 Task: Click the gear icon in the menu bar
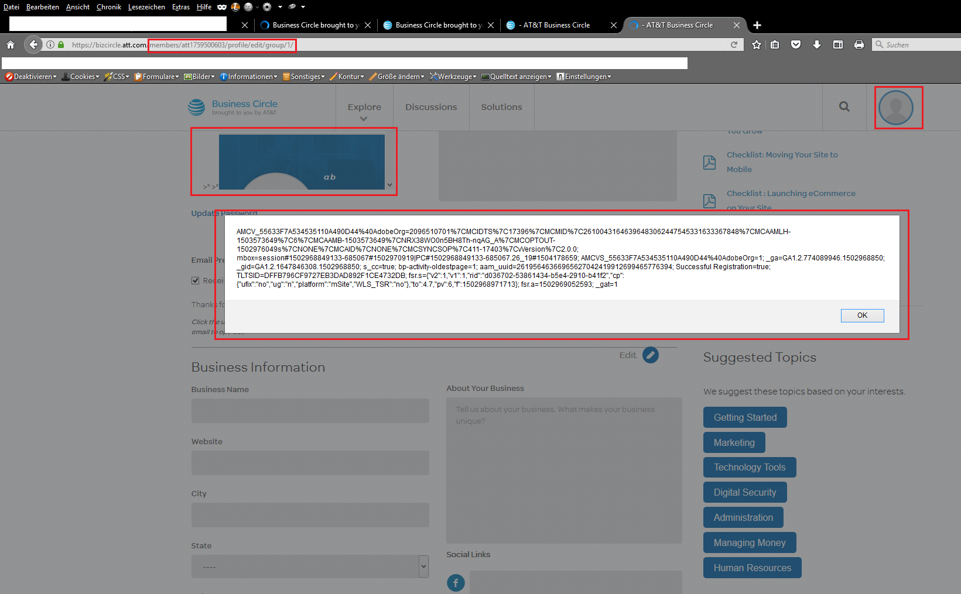267,7
